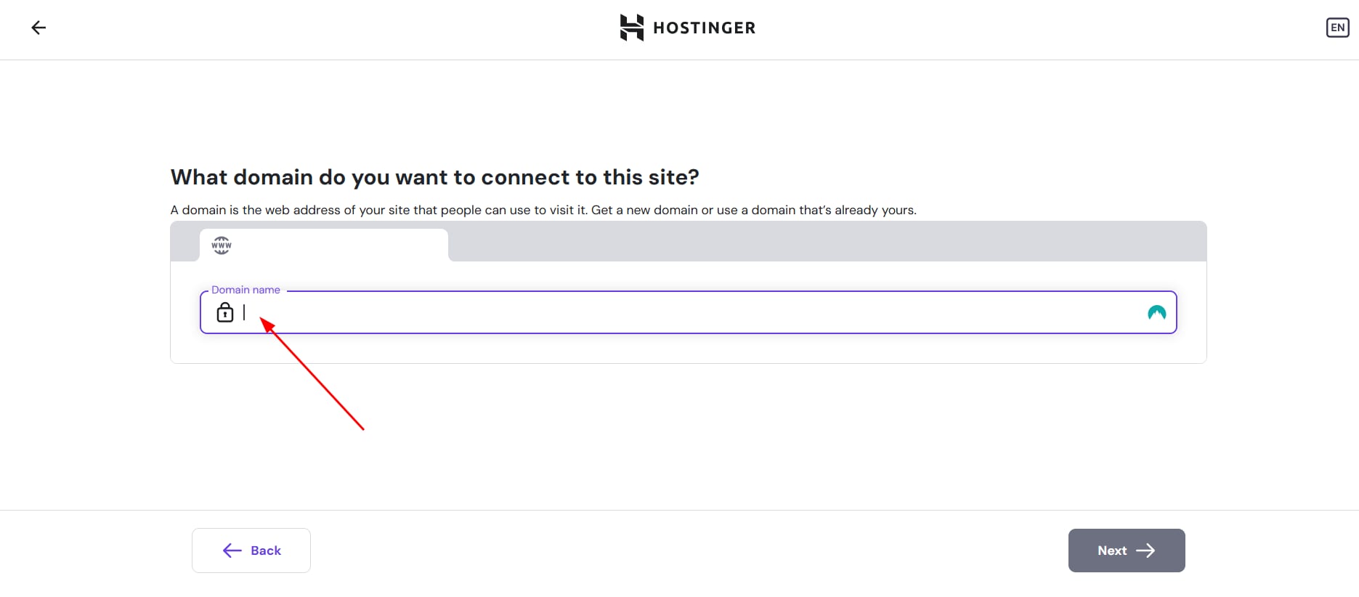Image resolution: width=1359 pixels, height=597 pixels.
Task: Click the purple 'Domain name' field label
Action: click(246, 290)
